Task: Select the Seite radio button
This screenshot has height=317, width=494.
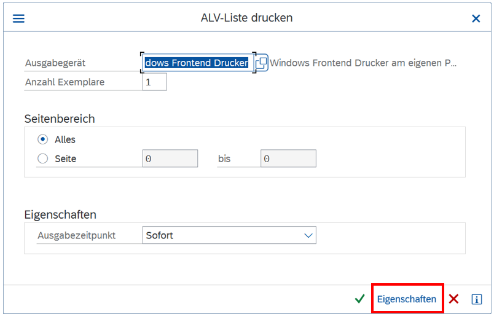Action: pyautogui.click(x=42, y=158)
